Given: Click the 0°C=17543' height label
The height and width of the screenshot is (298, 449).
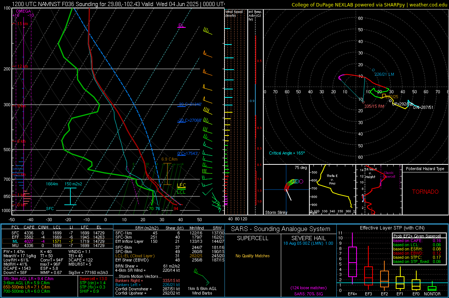Looking at the screenshot, I should [x=188, y=153].
